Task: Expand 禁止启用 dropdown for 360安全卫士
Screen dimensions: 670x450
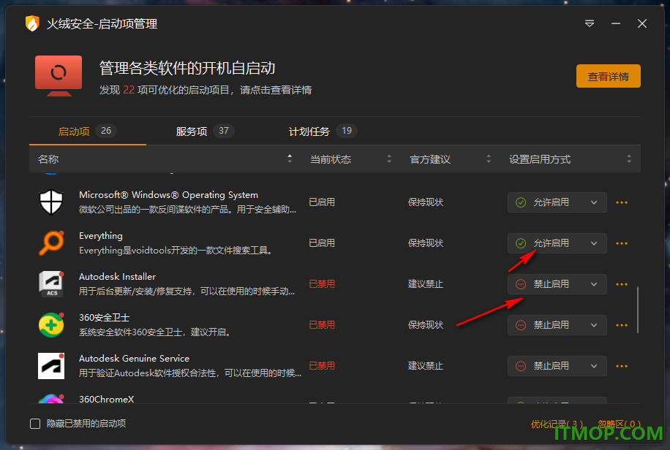Action: click(x=557, y=325)
